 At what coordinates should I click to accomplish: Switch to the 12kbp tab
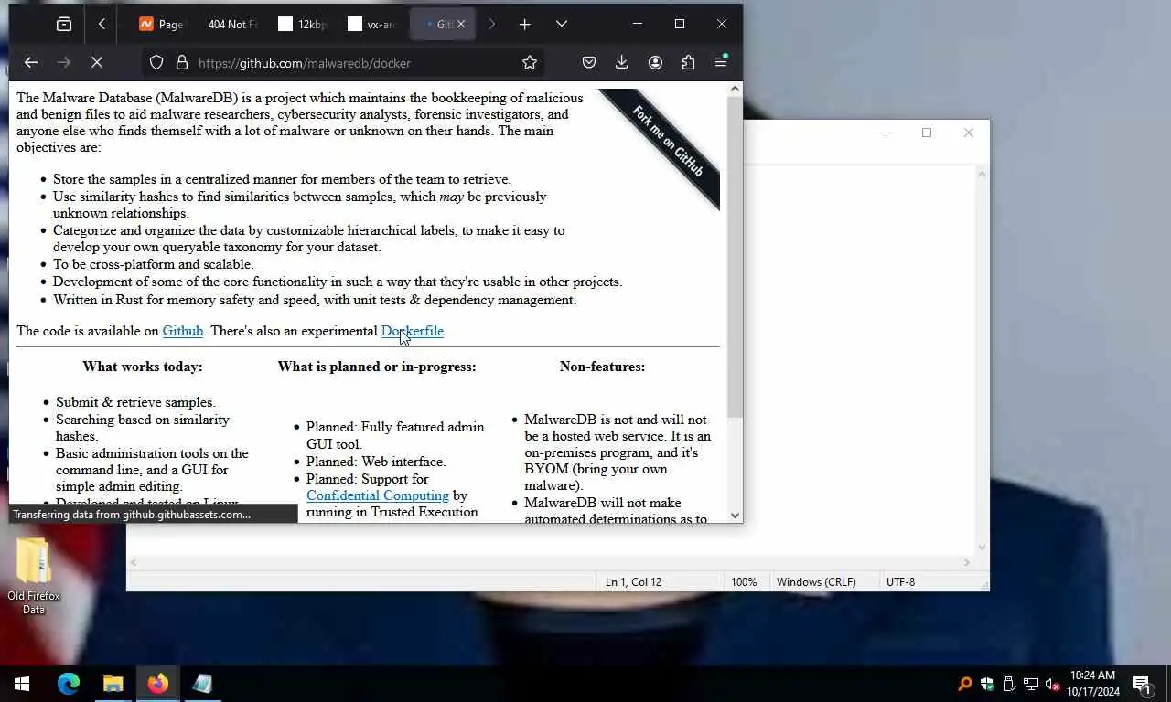coord(302,25)
